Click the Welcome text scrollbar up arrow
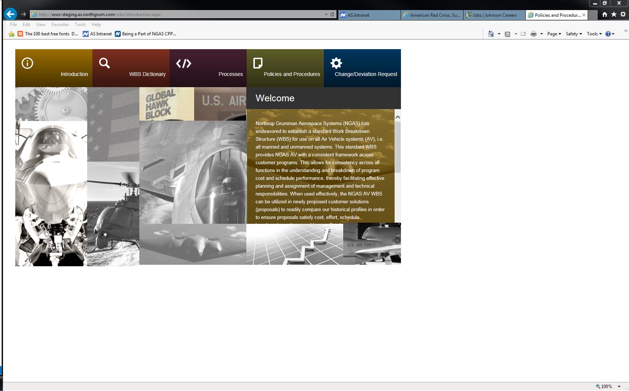Viewport: 629px width, 391px height. point(398,117)
